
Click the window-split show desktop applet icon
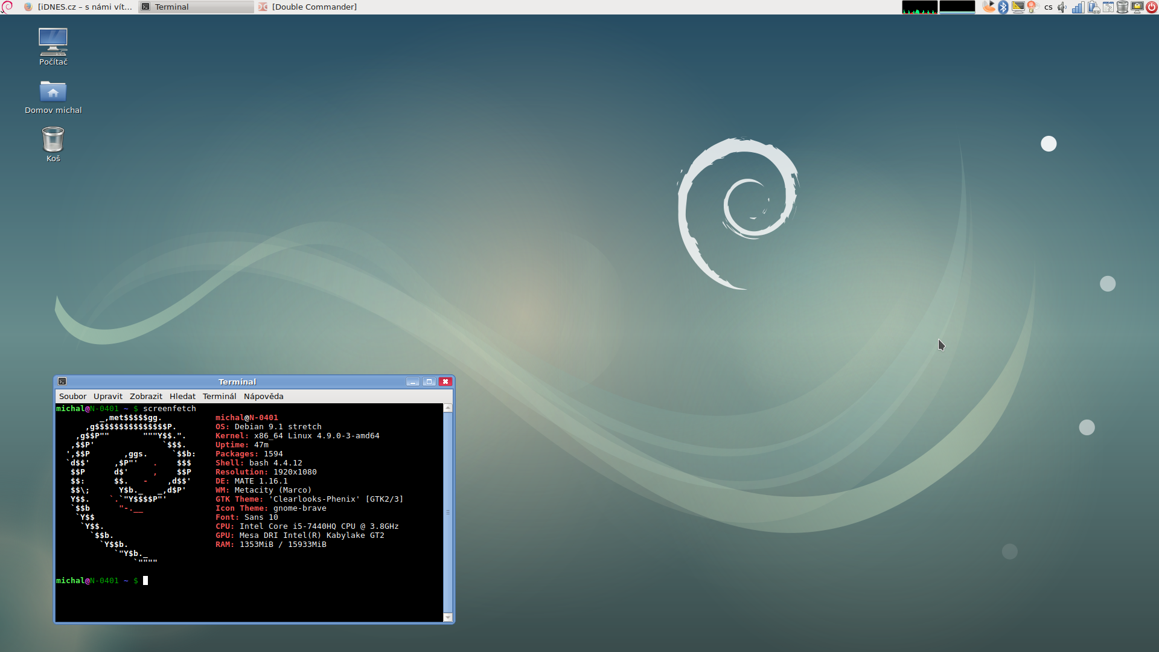(1108, 7)
